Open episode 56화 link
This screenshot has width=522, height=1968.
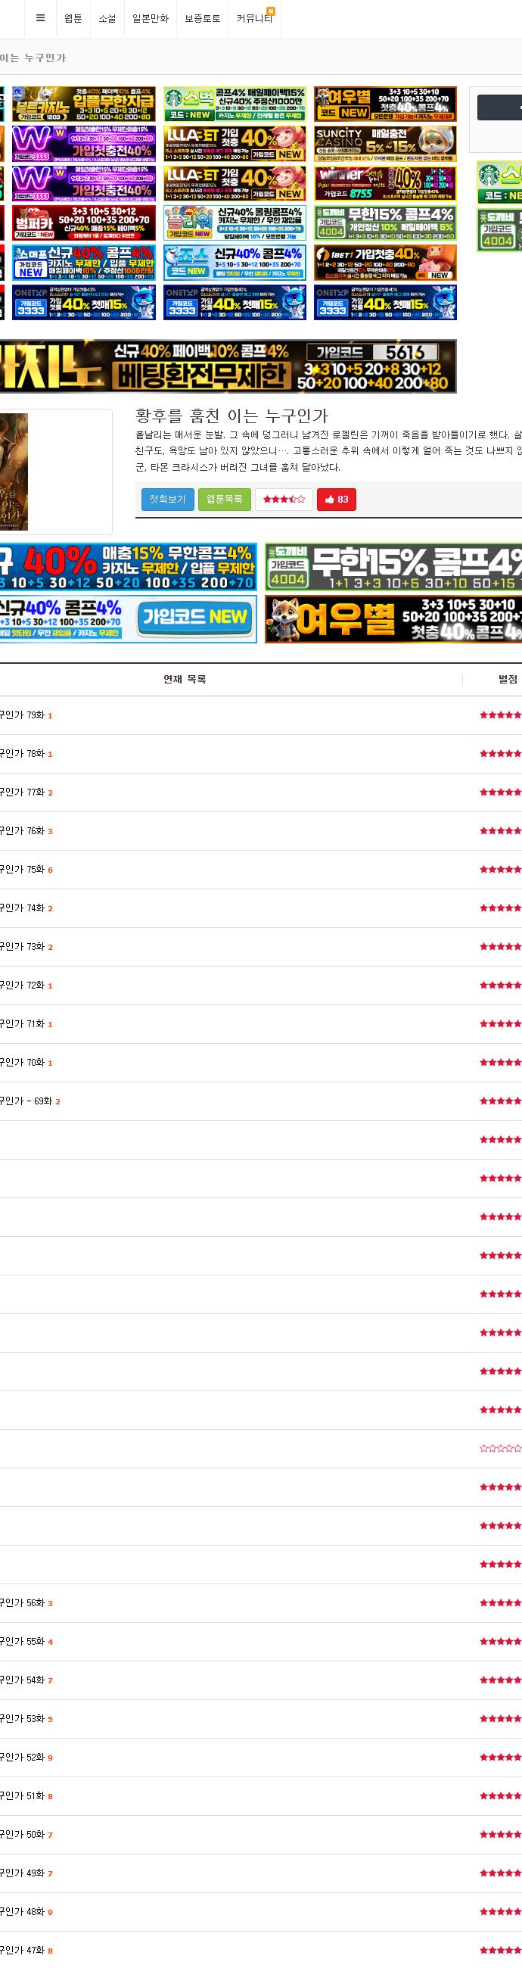point(23,1603)
